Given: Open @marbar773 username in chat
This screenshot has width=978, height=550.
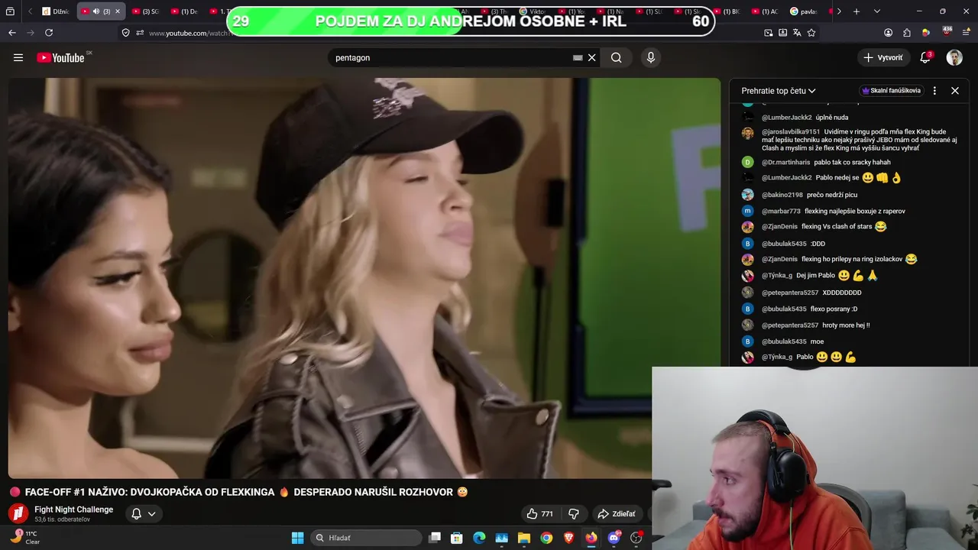Looking at the screenshot, I should tap(781, 211).
